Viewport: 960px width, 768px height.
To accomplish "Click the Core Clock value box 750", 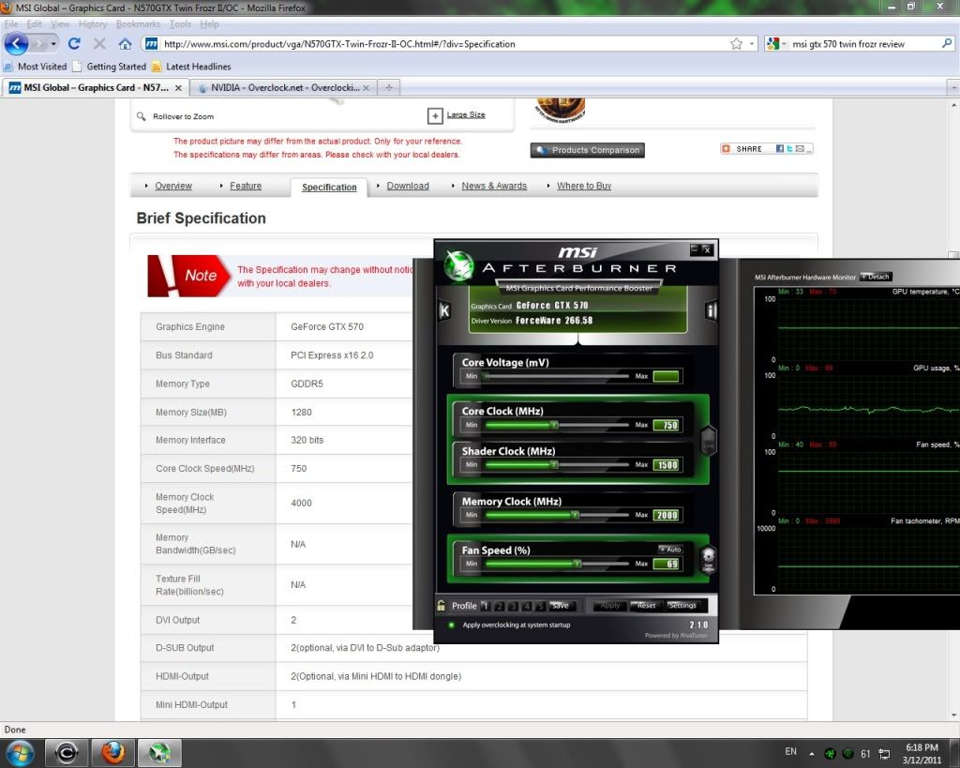I will click(x=666, y=425).
